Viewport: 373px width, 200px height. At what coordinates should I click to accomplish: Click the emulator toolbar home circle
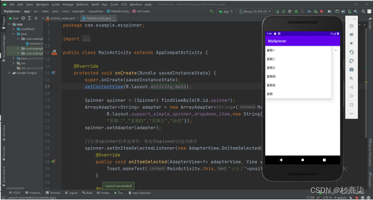(x=351, y=96)
